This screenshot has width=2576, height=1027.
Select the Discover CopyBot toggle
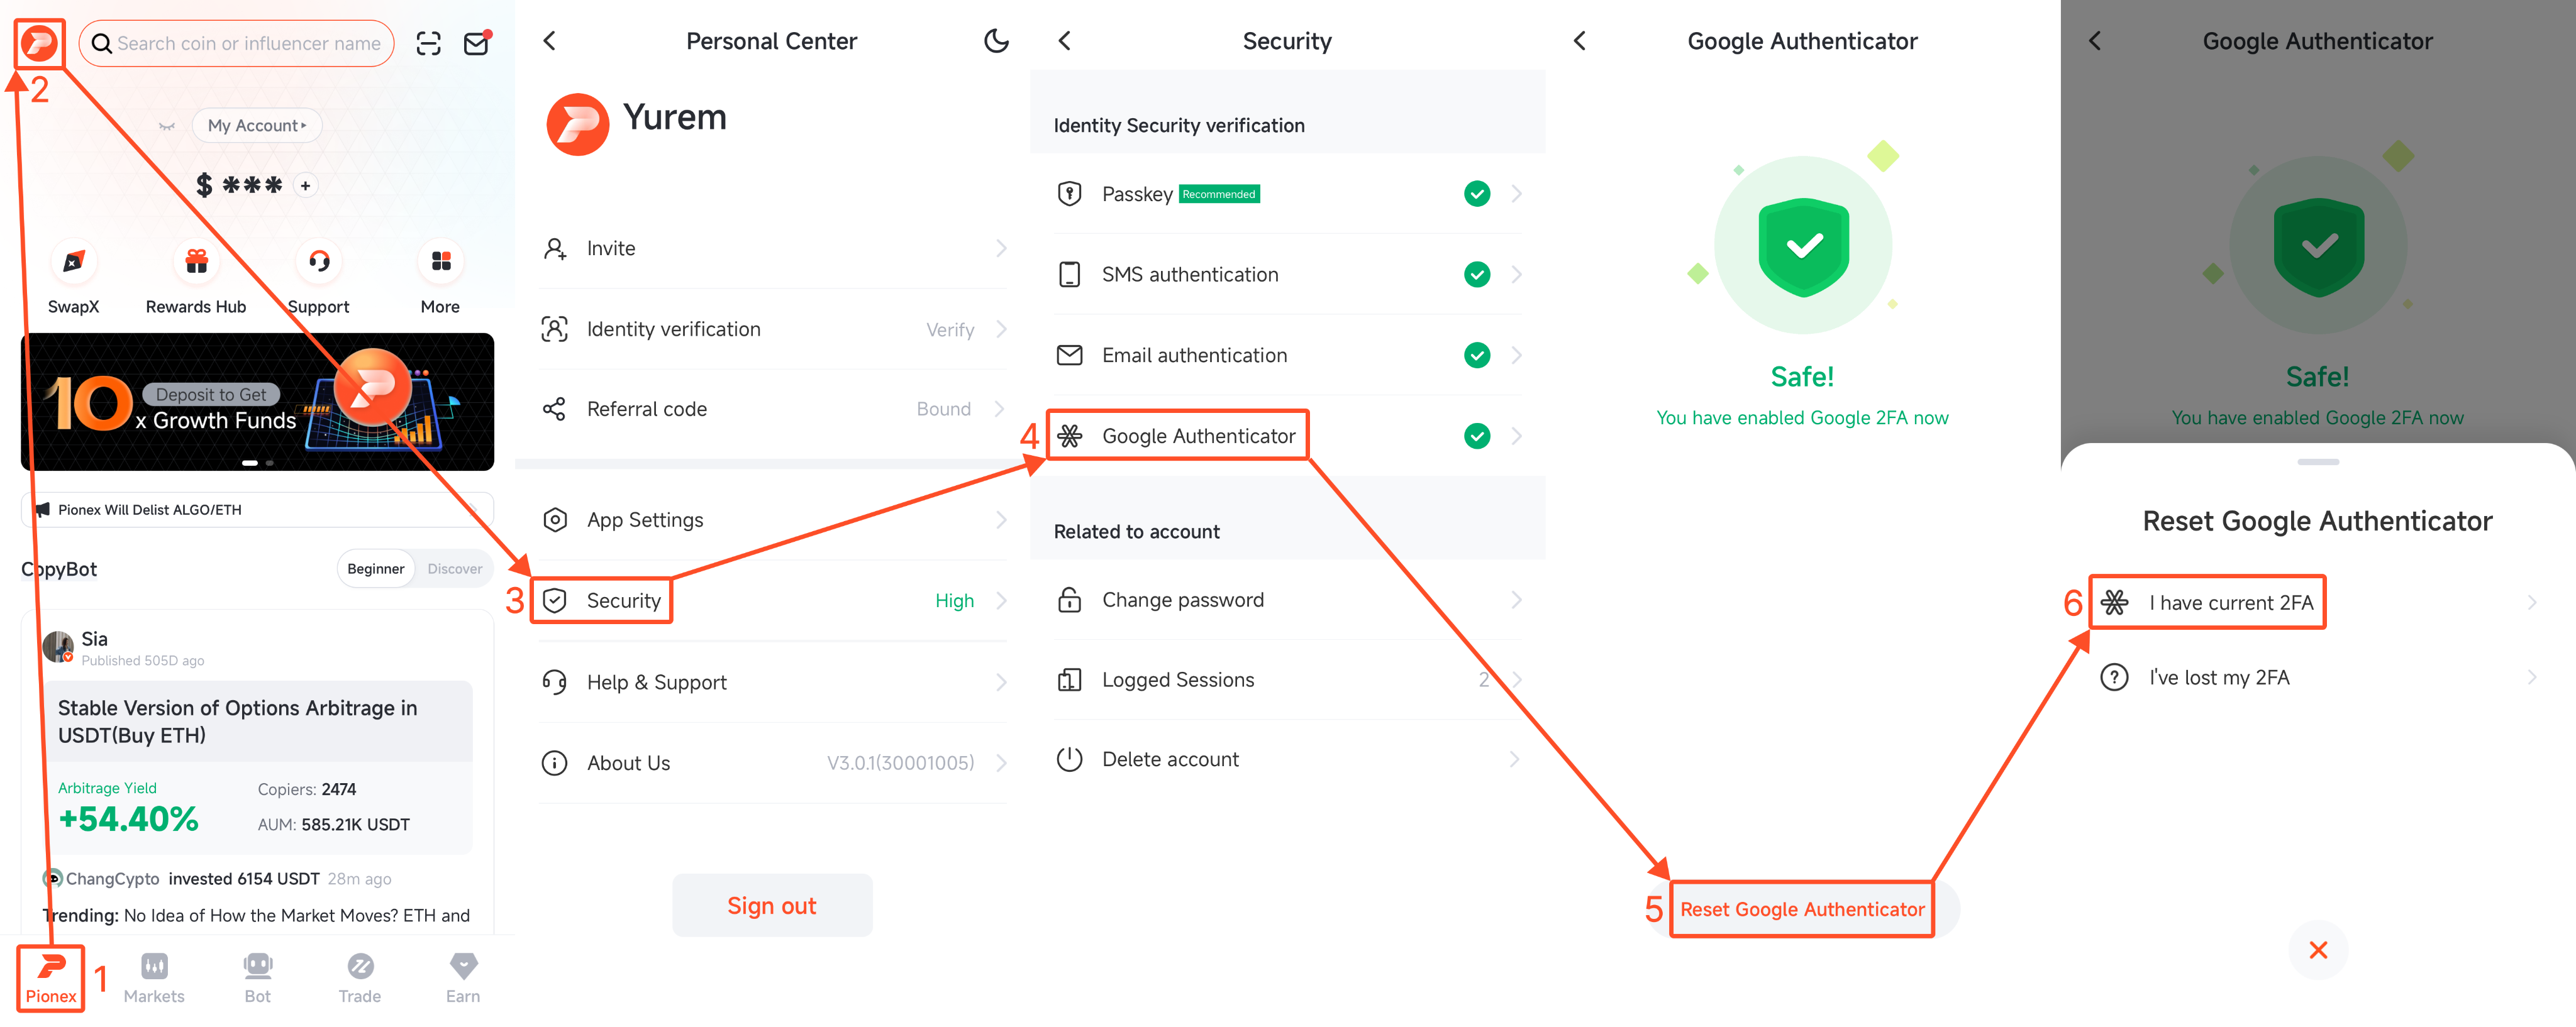(455, 568)
